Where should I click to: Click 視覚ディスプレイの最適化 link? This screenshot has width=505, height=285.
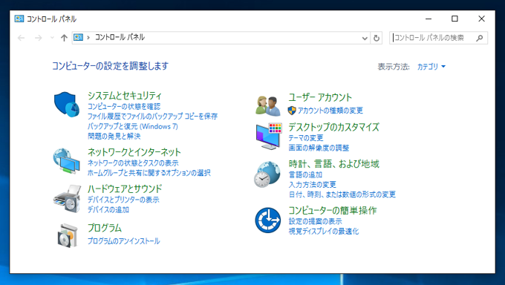point(324,232)
